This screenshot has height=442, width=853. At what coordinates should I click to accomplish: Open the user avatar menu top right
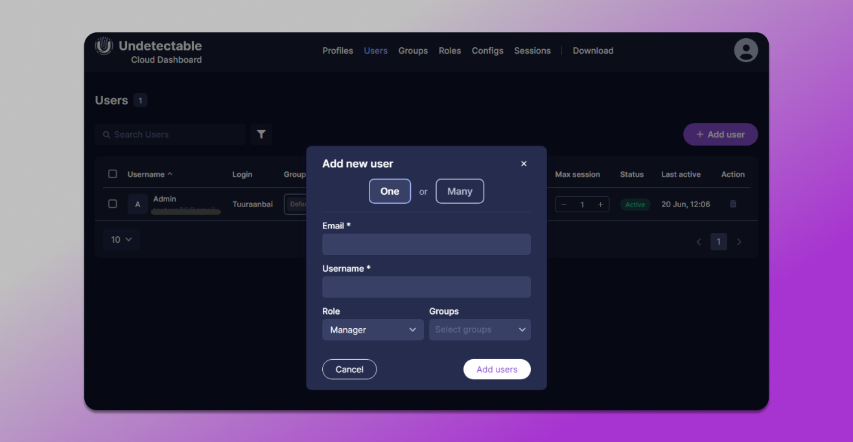[x=745, y=50]
